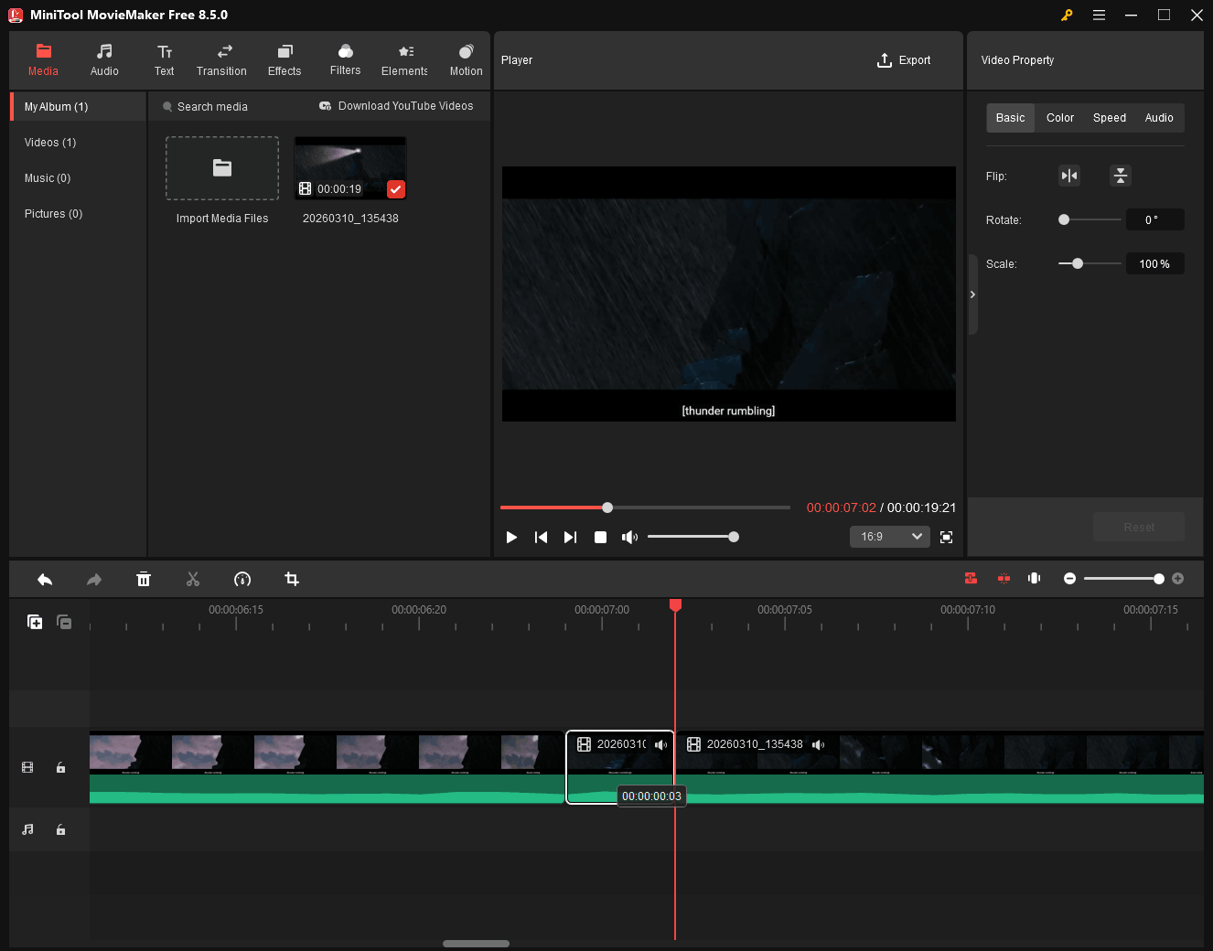The image size is (1213, 951).
Task: Toggle the checkmark on 20260310_135438 clip
Action: click(395, 189)
